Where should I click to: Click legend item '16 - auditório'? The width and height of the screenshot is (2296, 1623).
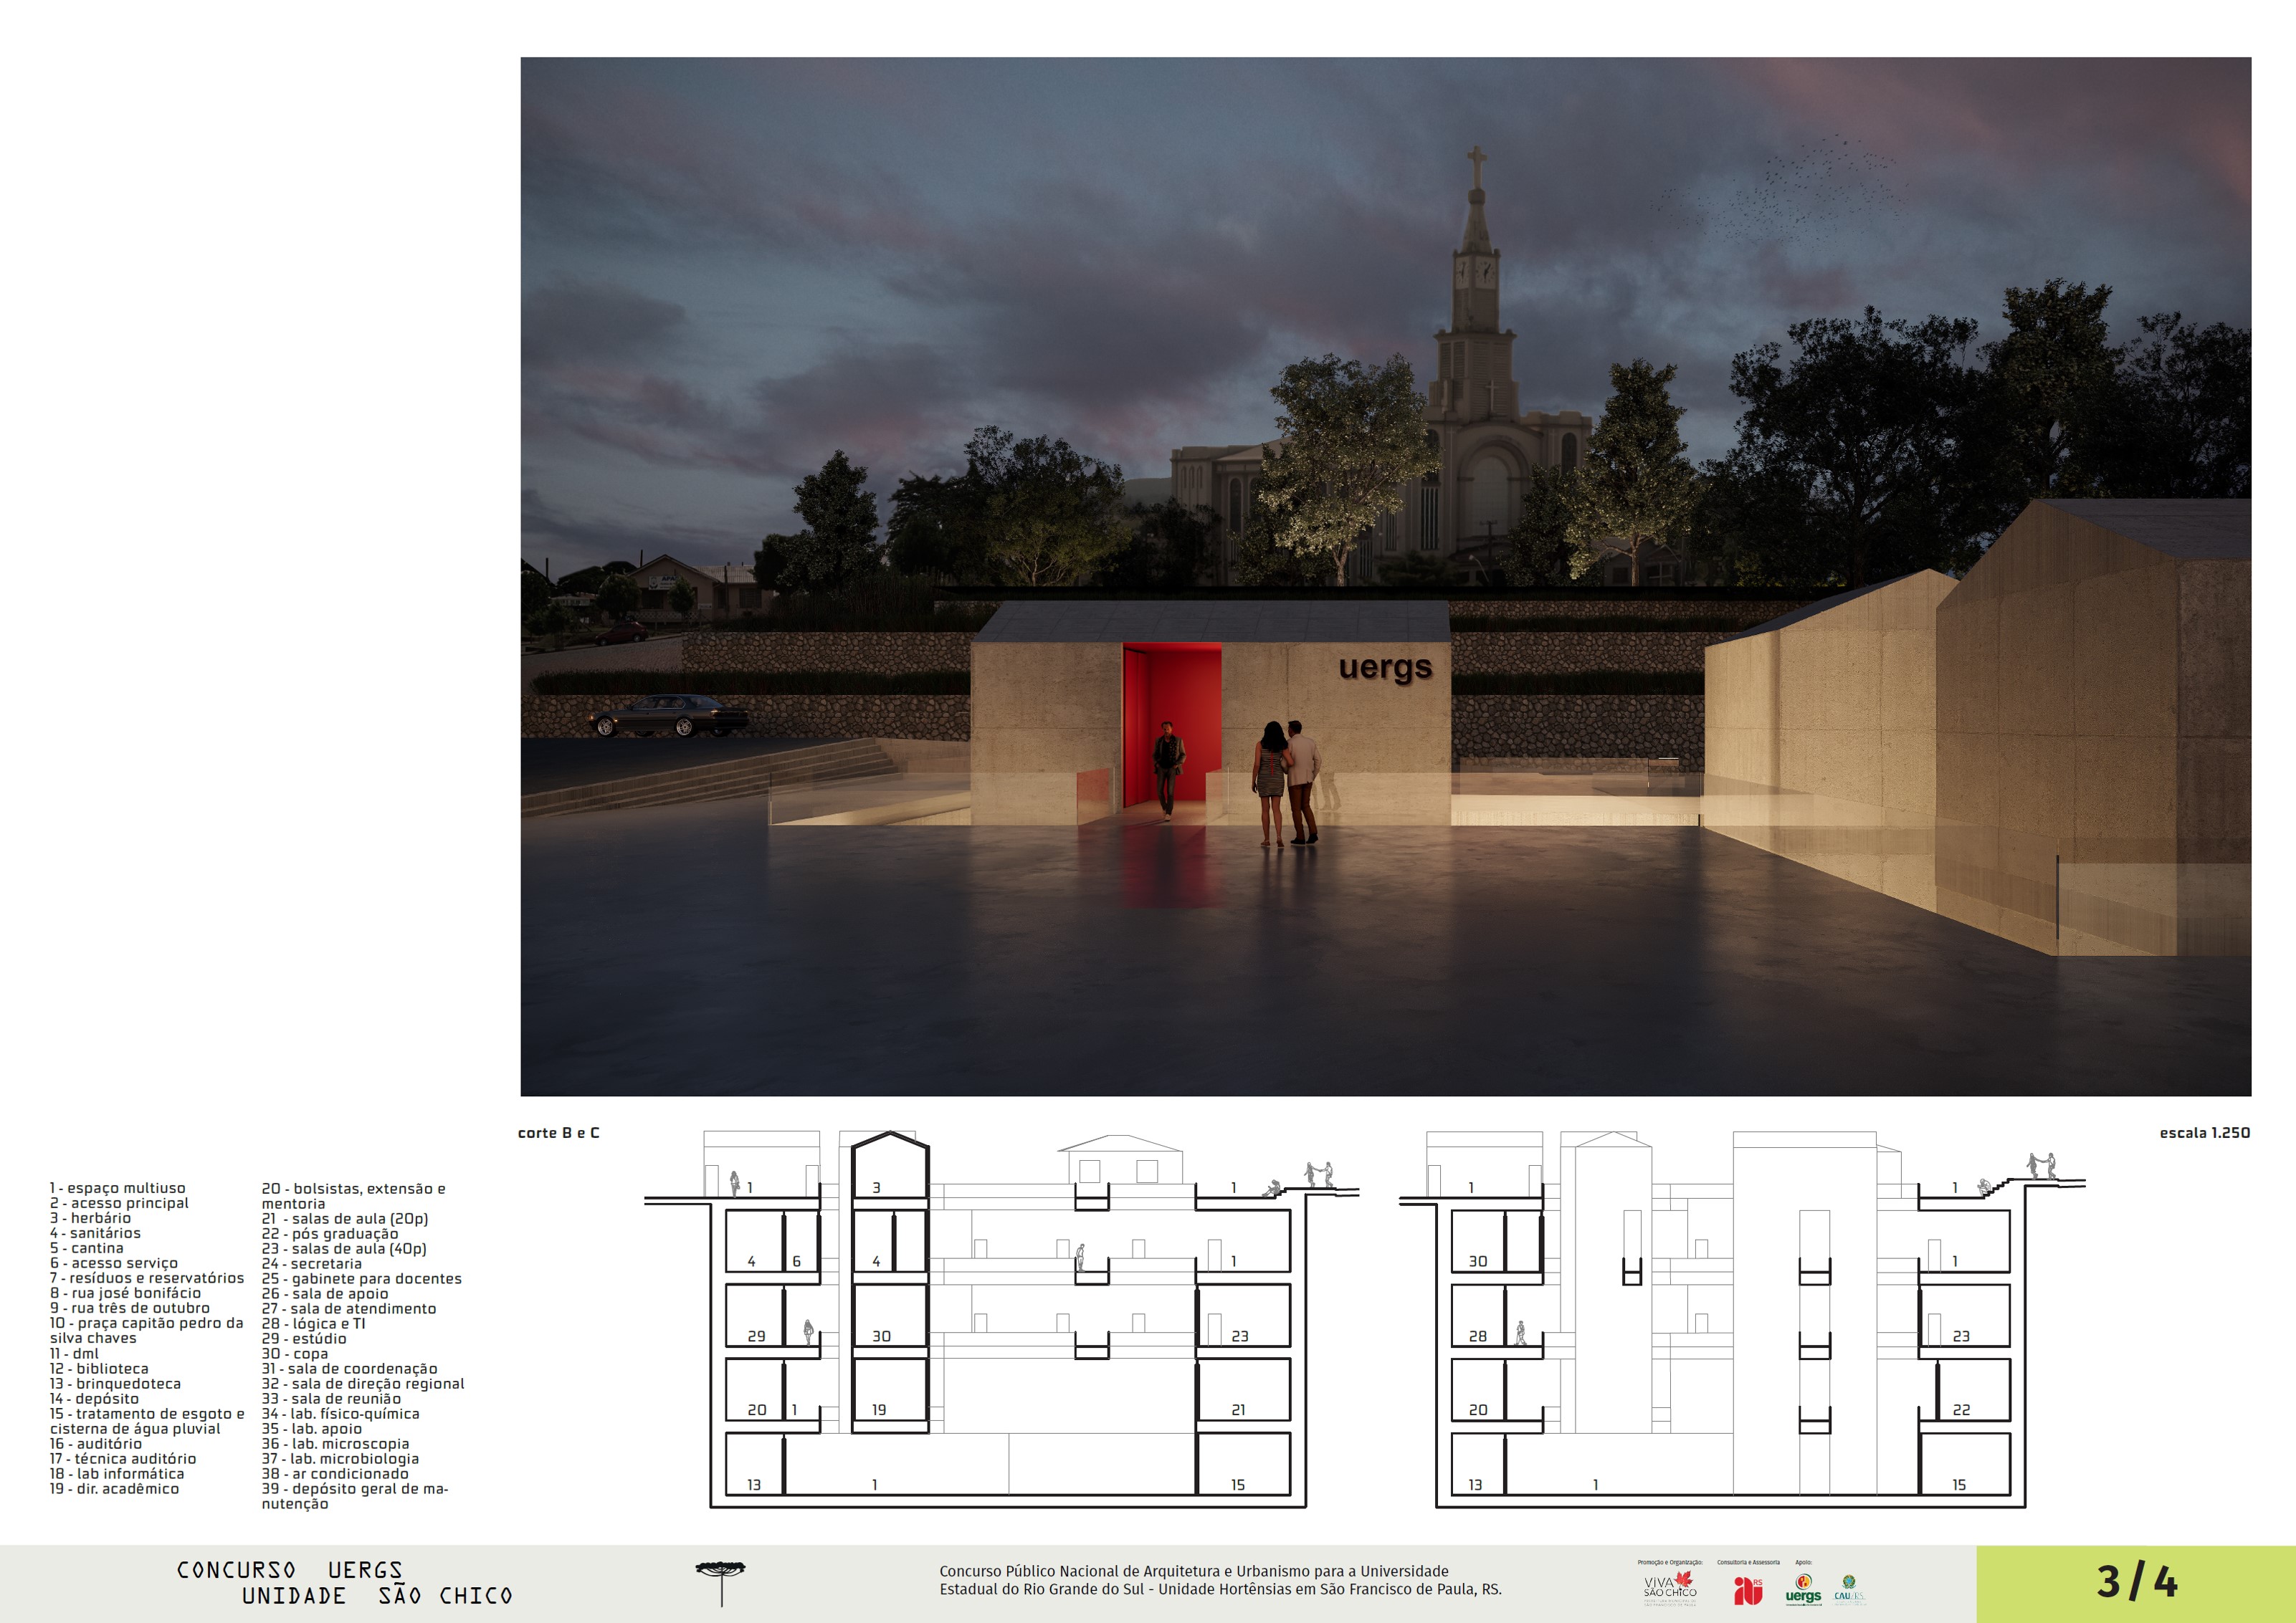96,1443
